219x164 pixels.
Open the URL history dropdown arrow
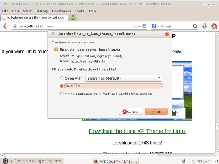(x=139, y=27)
